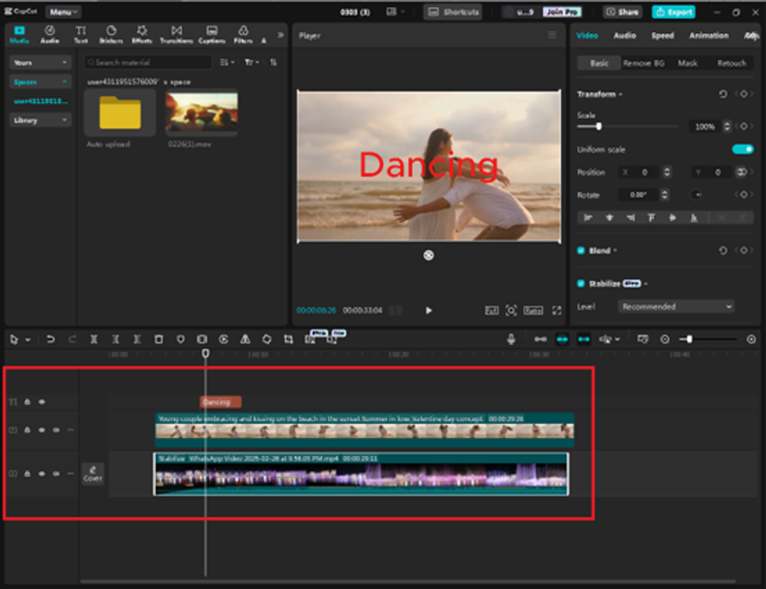Click the Export button
The image size is (766, 589).
pos(673,12)
